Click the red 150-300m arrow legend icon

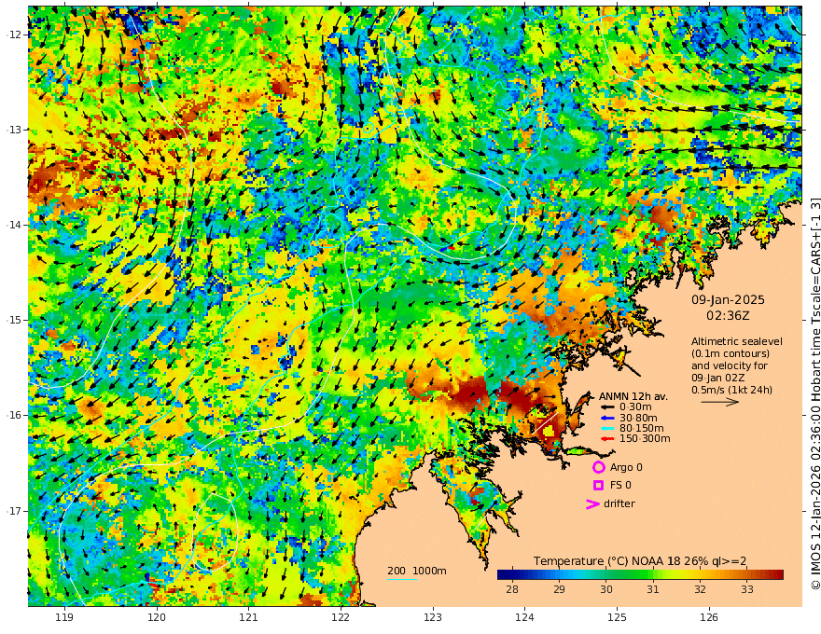pos(606,439)
